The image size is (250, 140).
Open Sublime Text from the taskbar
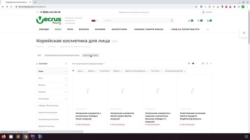click(18, 136)
